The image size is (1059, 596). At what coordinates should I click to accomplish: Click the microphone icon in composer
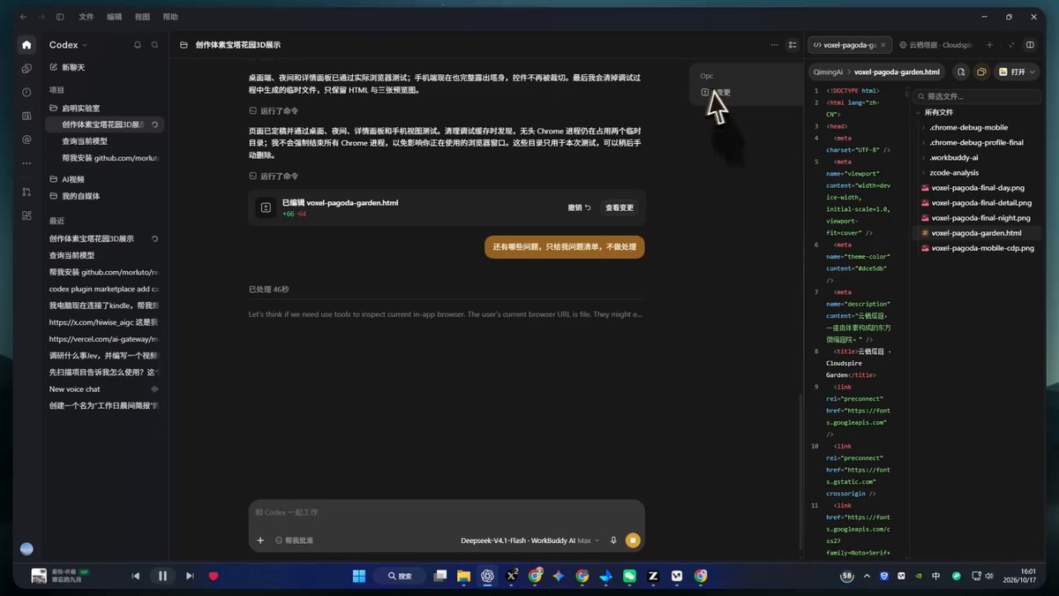pyautogui.click(x=613, y=540)
